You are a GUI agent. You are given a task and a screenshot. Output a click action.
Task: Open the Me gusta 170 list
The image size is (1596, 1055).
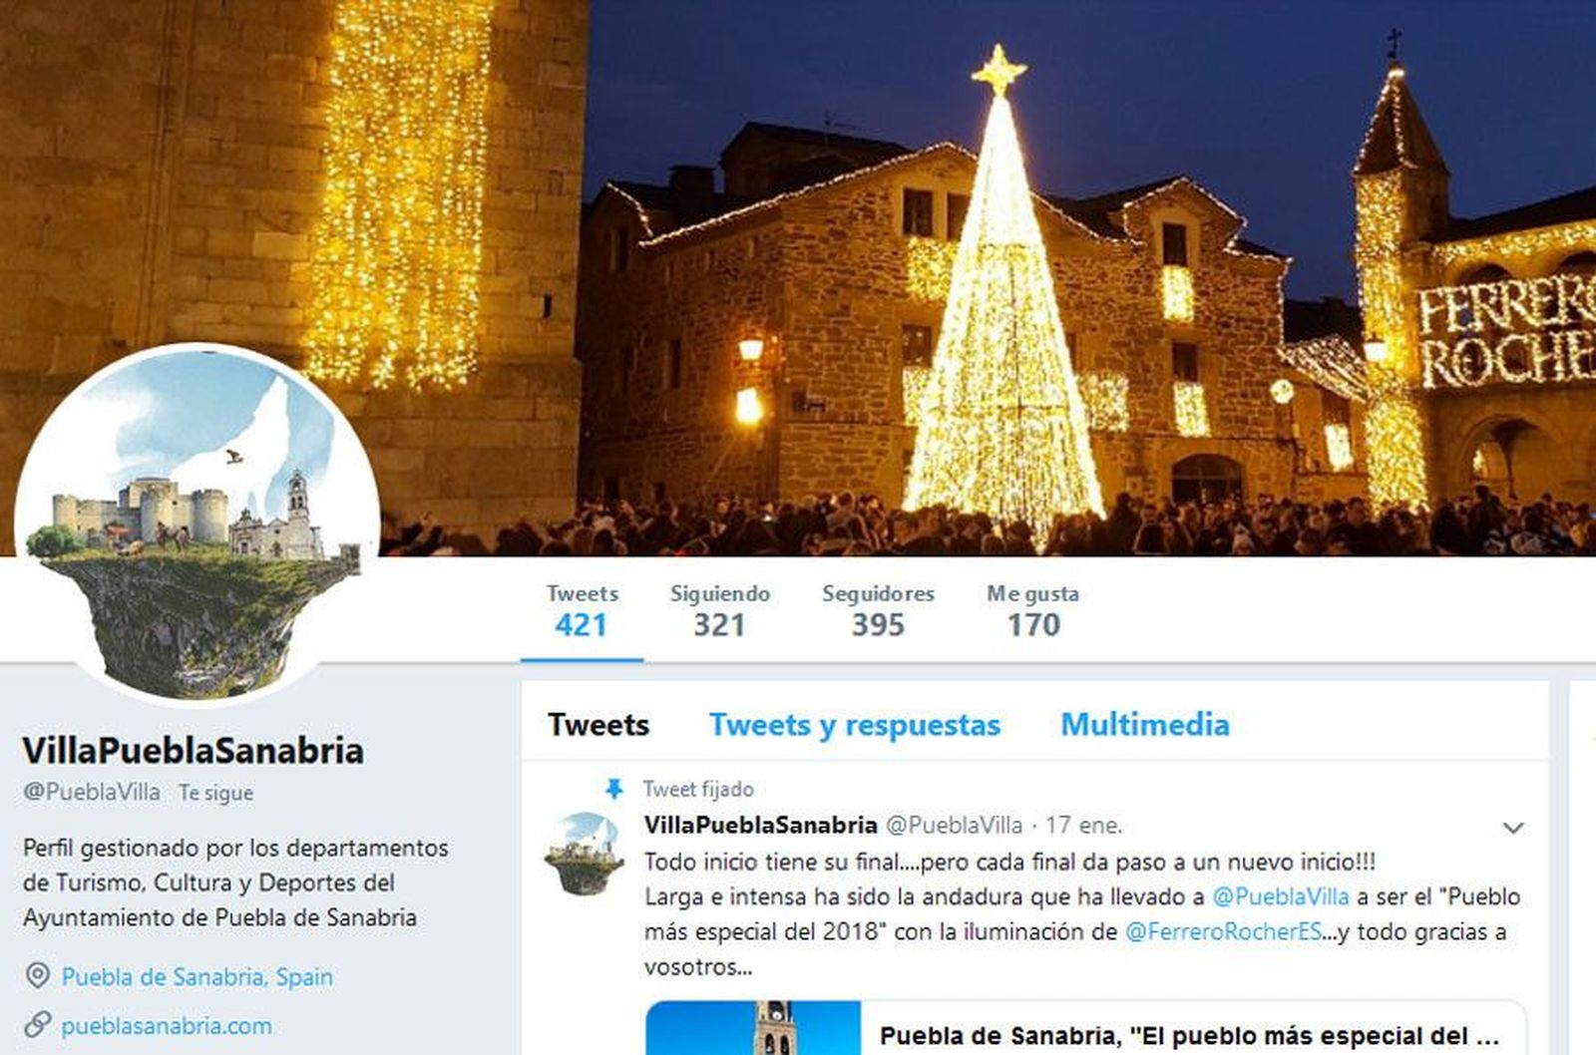pyautogui.click(x=1032, y=610)
